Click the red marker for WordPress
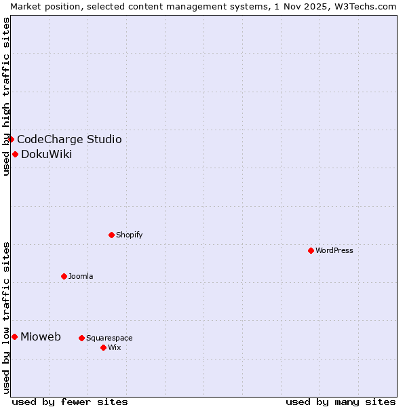 311,250
